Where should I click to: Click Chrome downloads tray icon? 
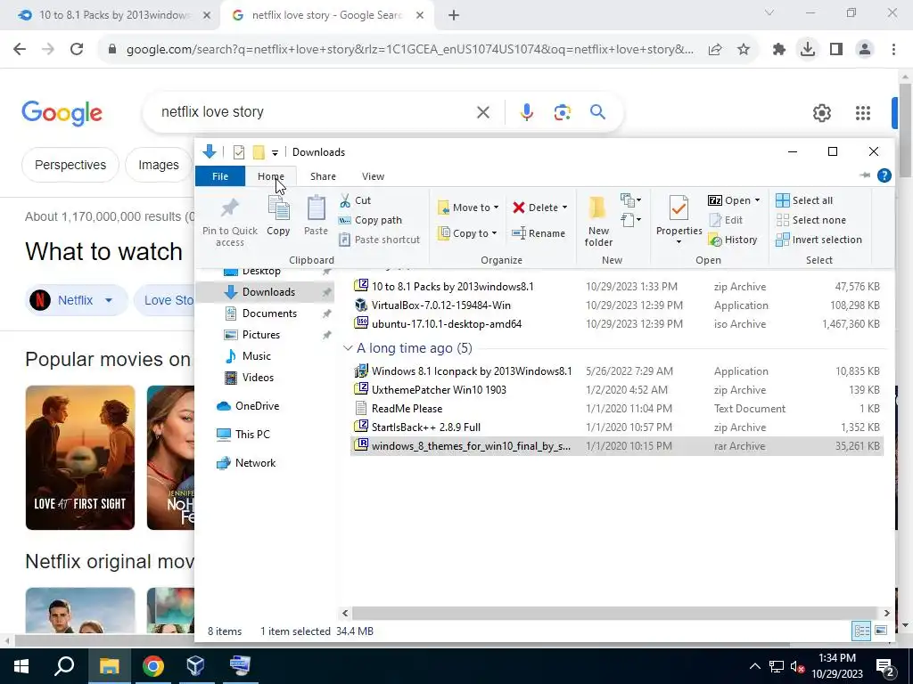click(x=807, y=50)
